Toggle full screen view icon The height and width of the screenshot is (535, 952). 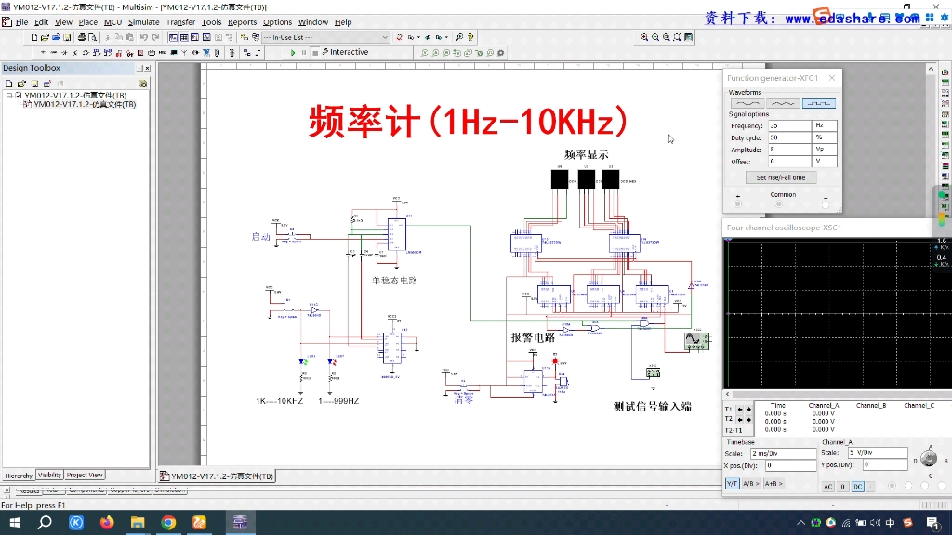click(x=689, y=37)
